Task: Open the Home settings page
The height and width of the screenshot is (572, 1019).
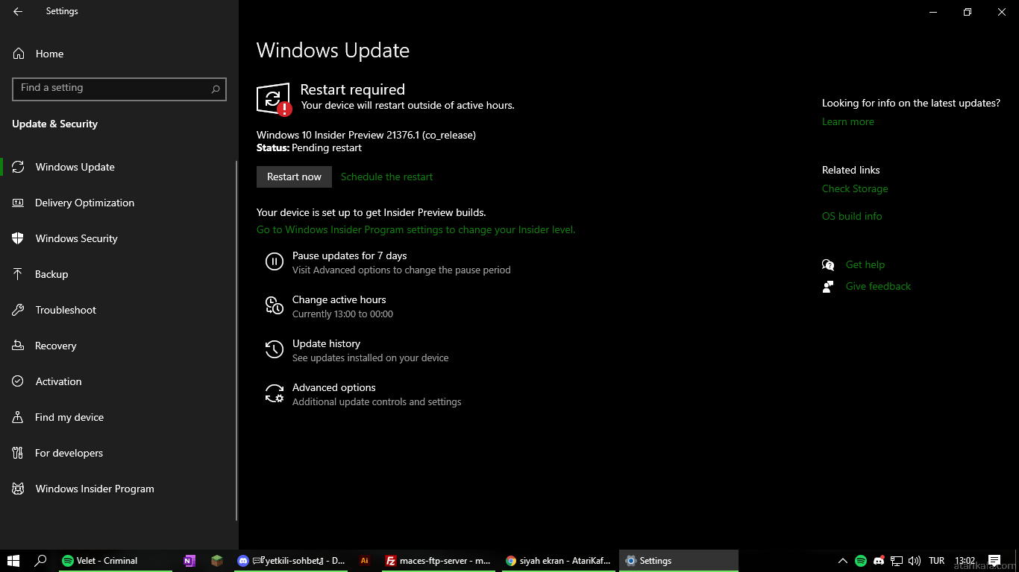Action: tap(119, 54)
